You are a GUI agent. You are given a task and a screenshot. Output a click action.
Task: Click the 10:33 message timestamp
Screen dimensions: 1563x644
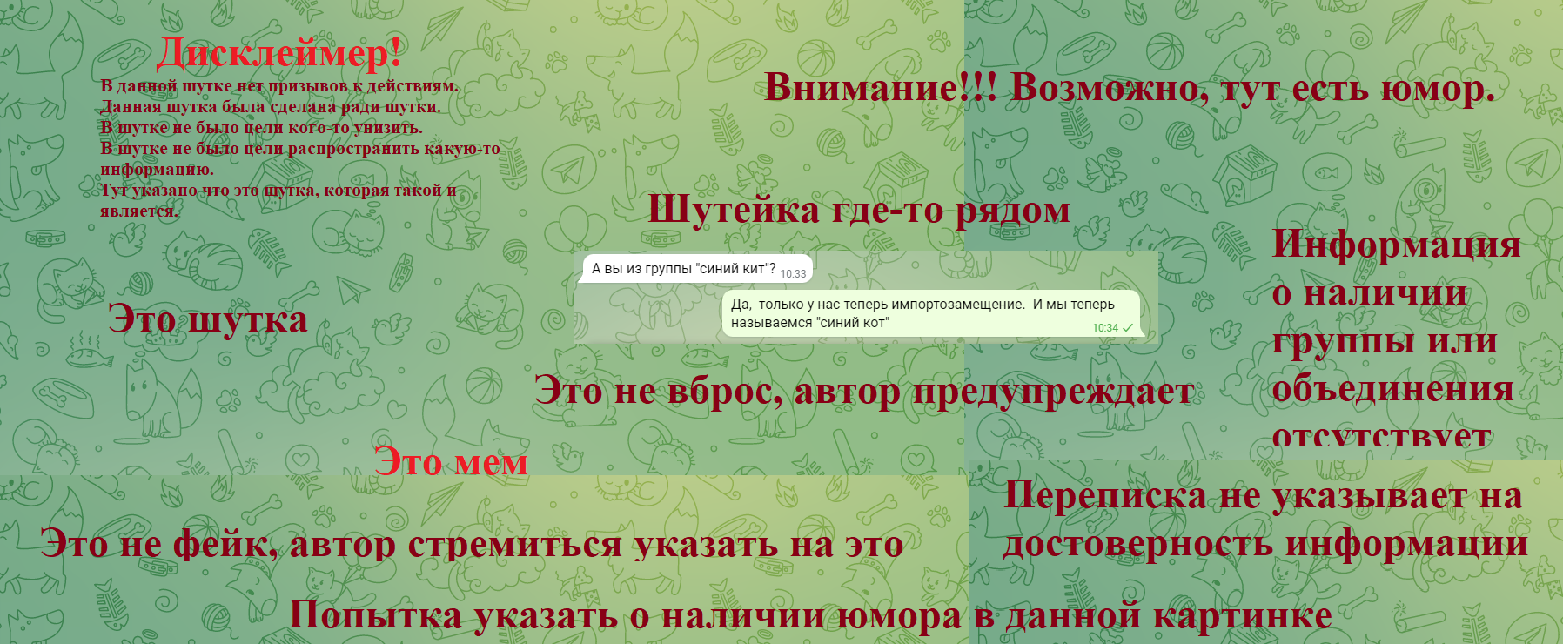point(793,273)
